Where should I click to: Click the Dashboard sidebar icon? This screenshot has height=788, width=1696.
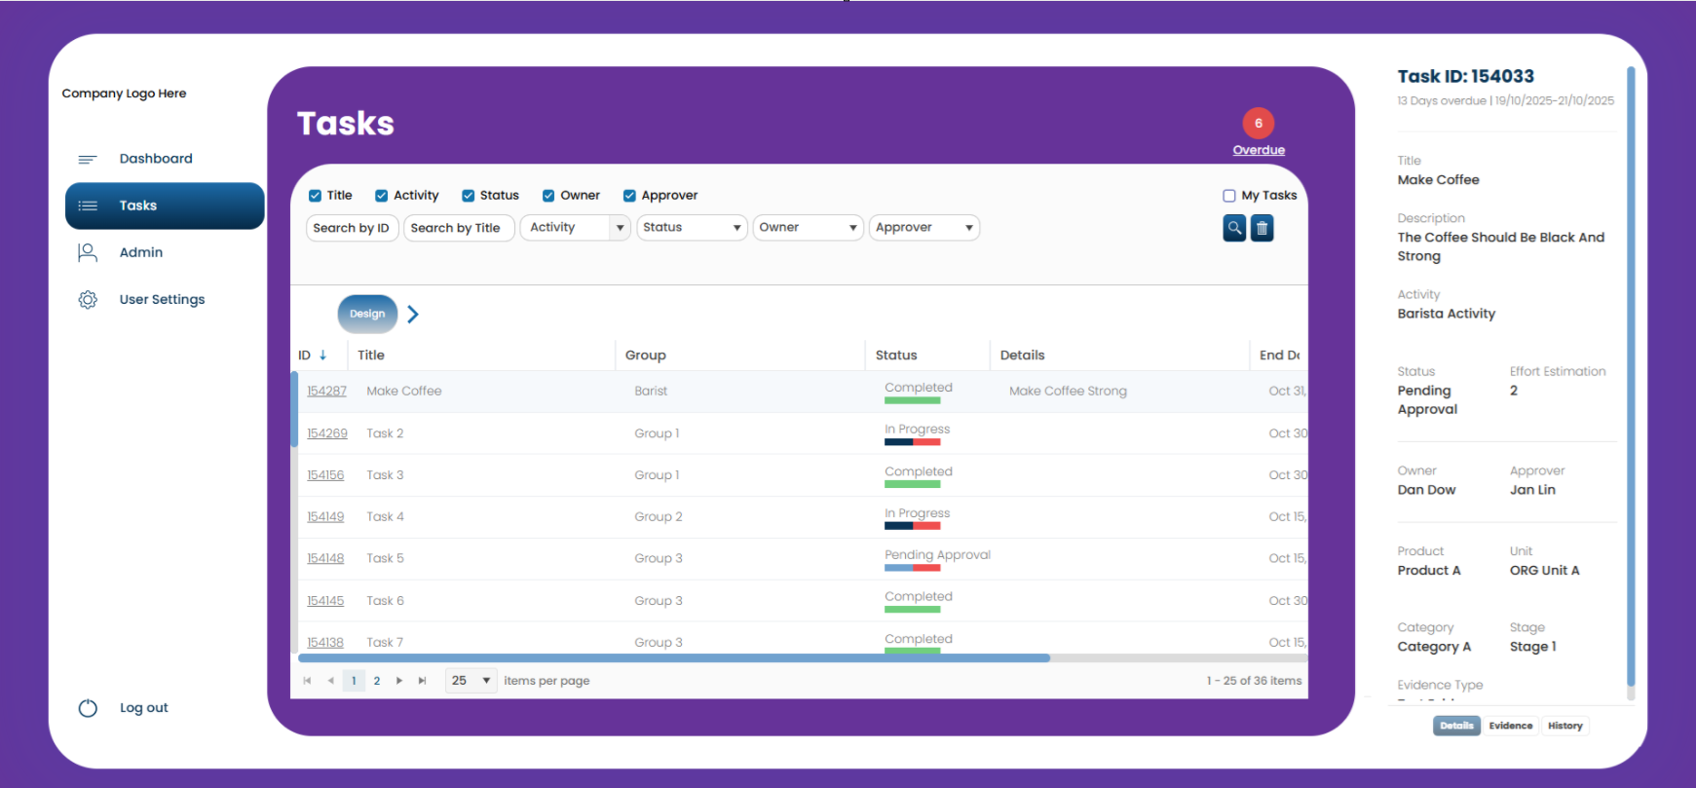coord(88,159)
